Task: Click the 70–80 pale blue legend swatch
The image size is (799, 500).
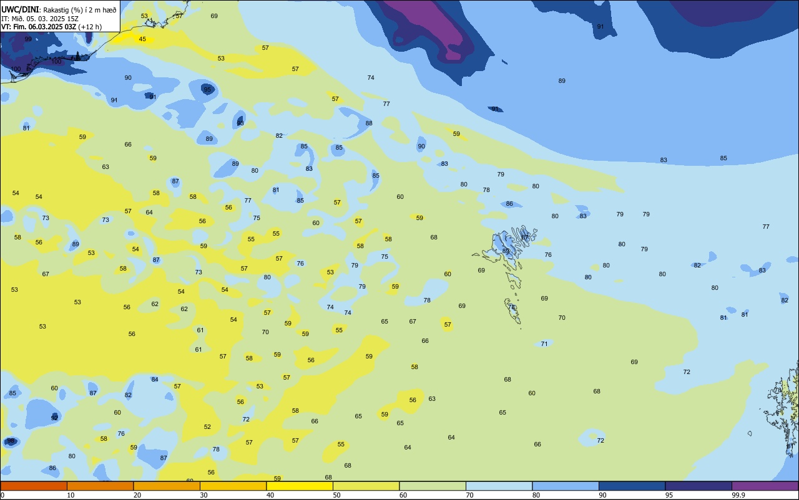Action: (x=499, y=486)
